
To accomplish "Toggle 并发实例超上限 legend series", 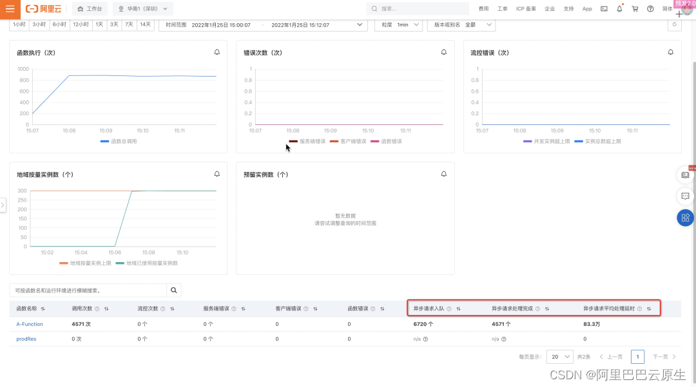I will [546, 142].
